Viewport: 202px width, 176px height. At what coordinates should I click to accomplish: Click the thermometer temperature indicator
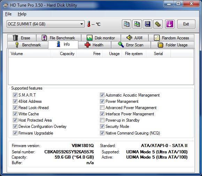[x=88, y=24]
